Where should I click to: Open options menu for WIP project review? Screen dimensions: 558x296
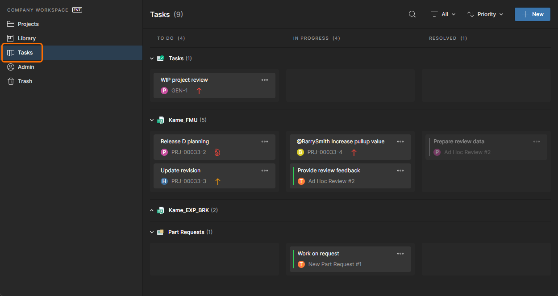[265, 80]
